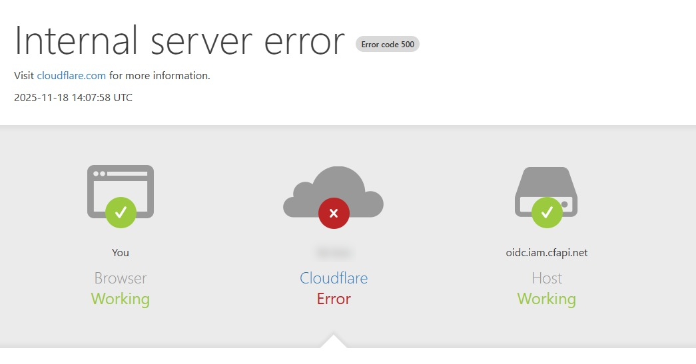Click the green checkmark on host icon
The width and height of the screenshot is (696, 364).
(x=547, y=212)
